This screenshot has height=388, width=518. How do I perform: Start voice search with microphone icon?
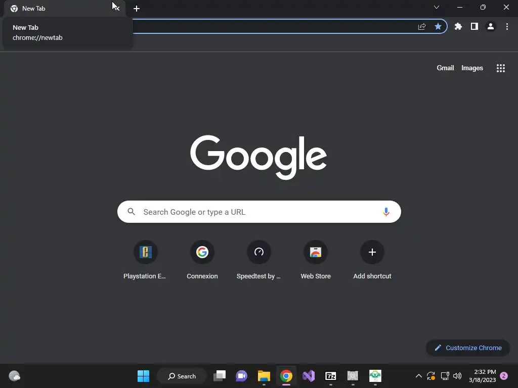pos(386,212)
